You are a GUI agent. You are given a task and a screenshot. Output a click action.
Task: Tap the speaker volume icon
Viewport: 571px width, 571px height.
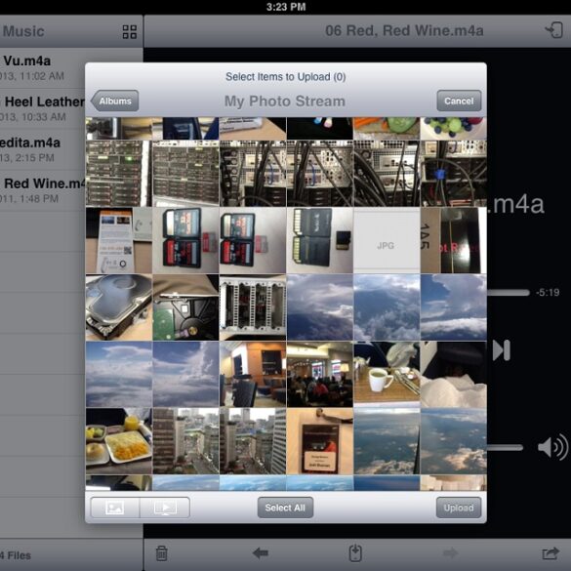point(552,447)
